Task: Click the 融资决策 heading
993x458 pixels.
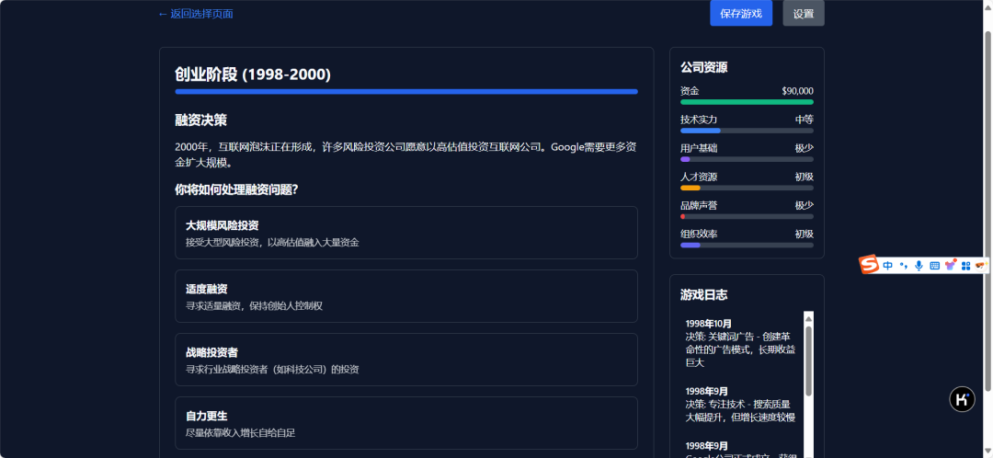Action: point(200,120)
